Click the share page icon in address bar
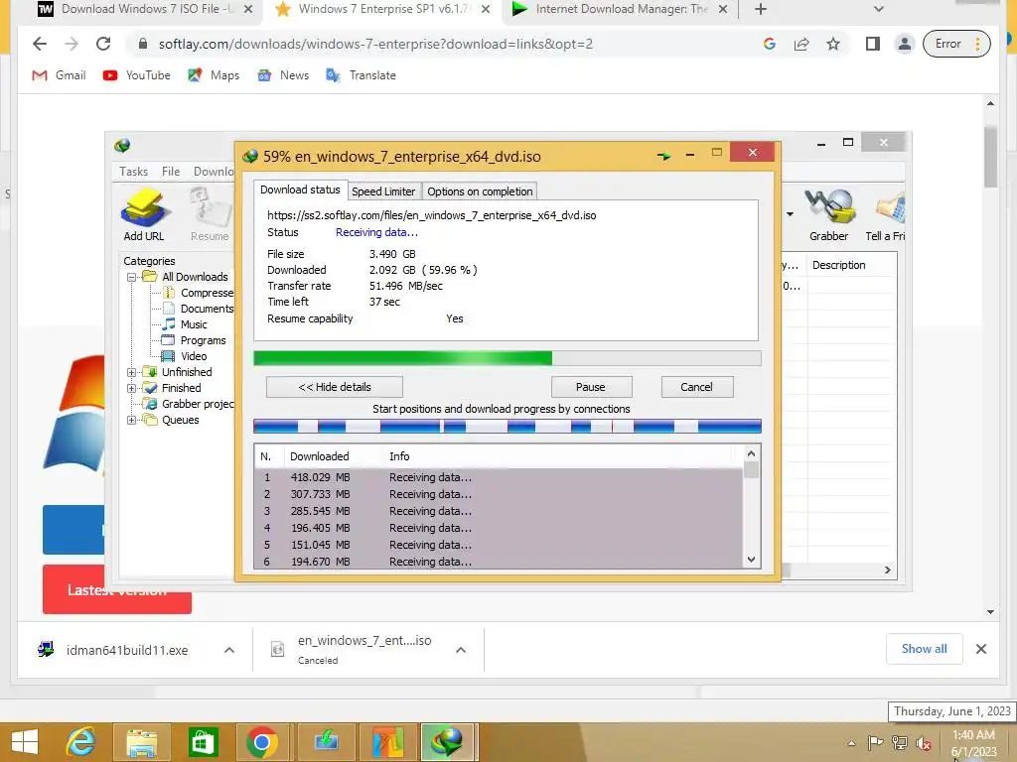This screenshot has width=1017, height=762. point(801,44)
